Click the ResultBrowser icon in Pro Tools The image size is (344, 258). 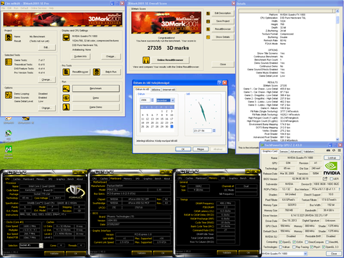(66, 72)
